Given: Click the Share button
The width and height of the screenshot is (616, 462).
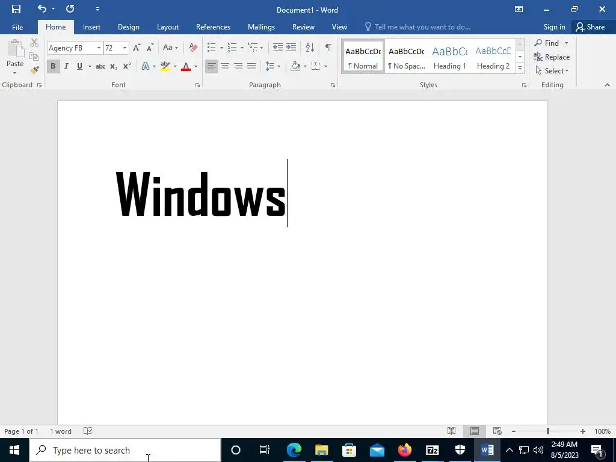Looking at the screenshot, I should click(x=591, y=27).
